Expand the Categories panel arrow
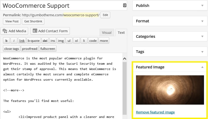 202,36
